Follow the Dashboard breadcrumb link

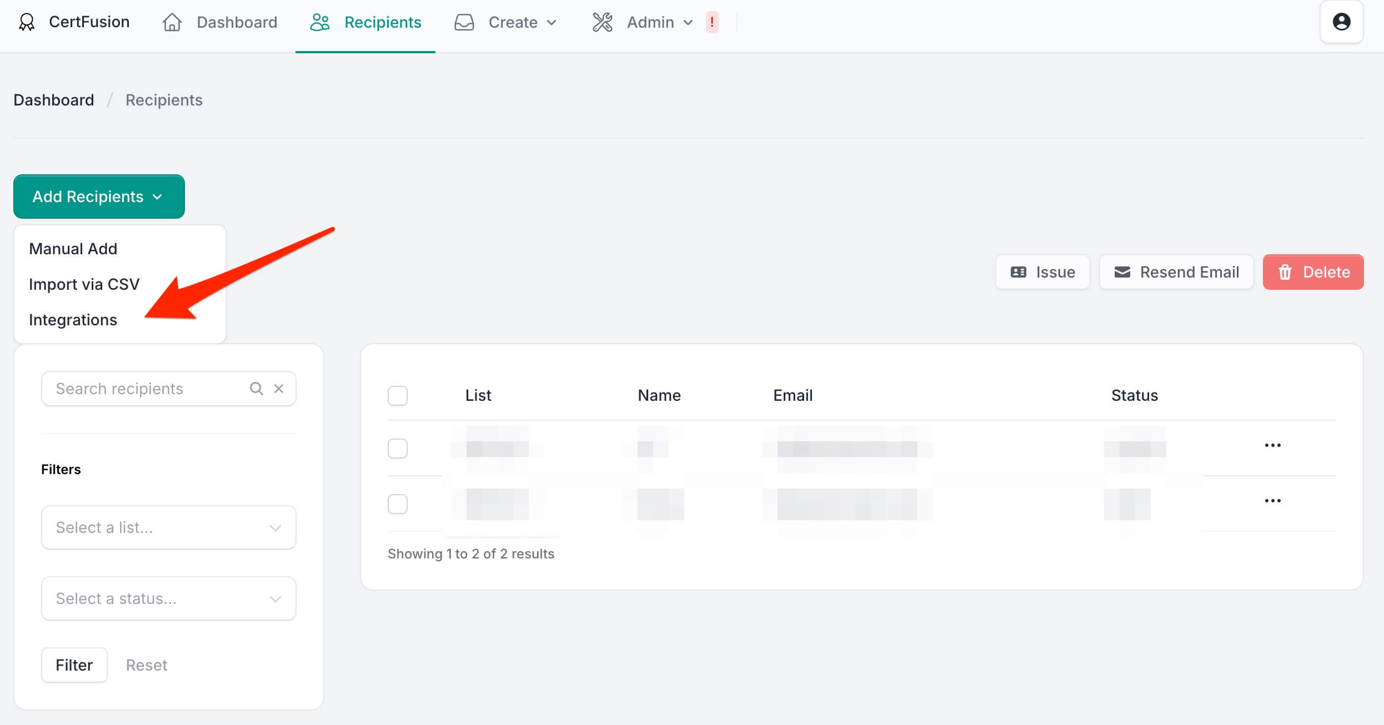tap(54, 100)
